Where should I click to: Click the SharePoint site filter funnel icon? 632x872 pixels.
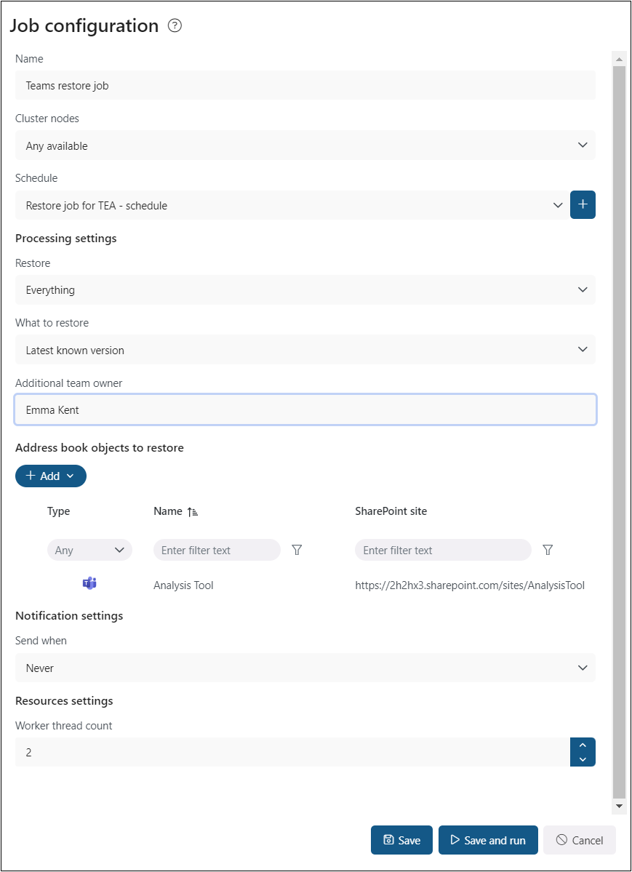[548, 551]
